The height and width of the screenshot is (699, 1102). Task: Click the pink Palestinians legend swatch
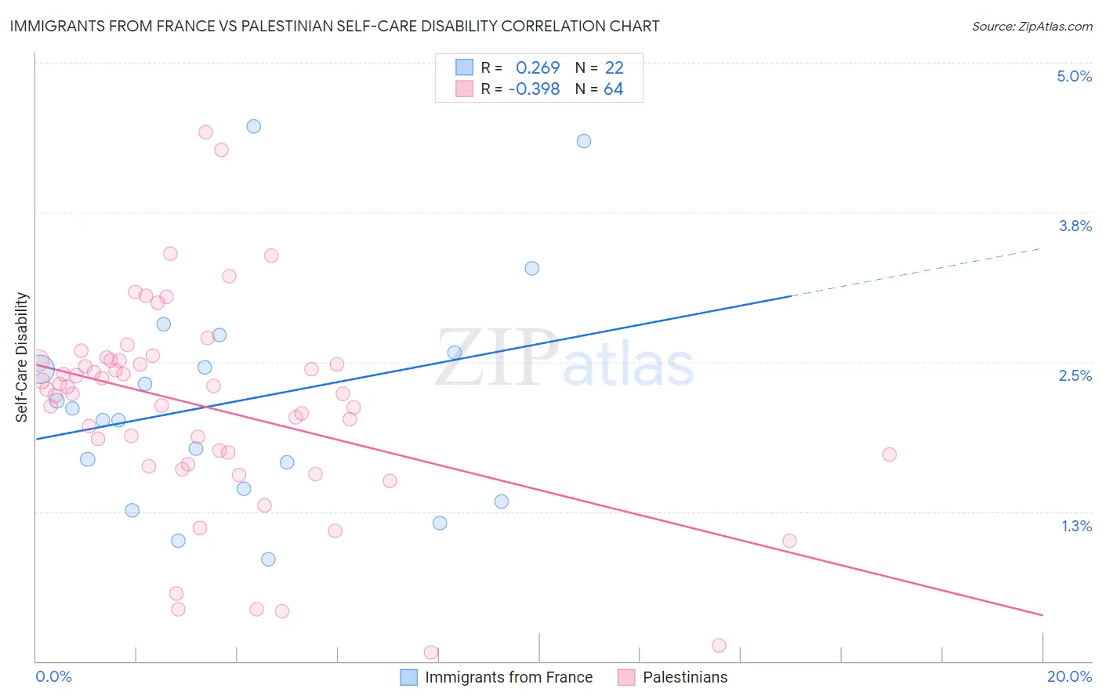click(626, 677)
